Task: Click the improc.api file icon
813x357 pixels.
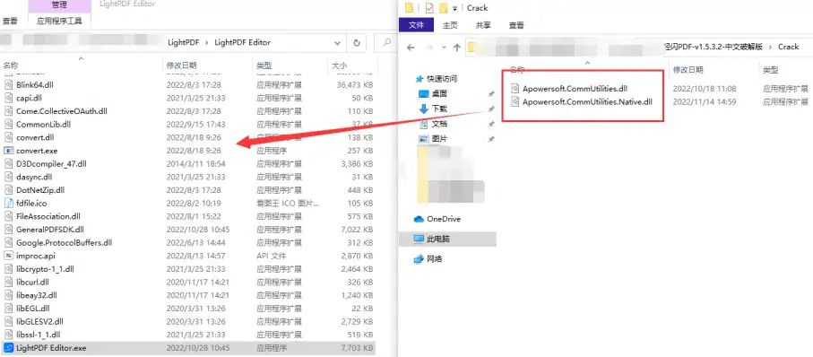Action: [8, 256]
